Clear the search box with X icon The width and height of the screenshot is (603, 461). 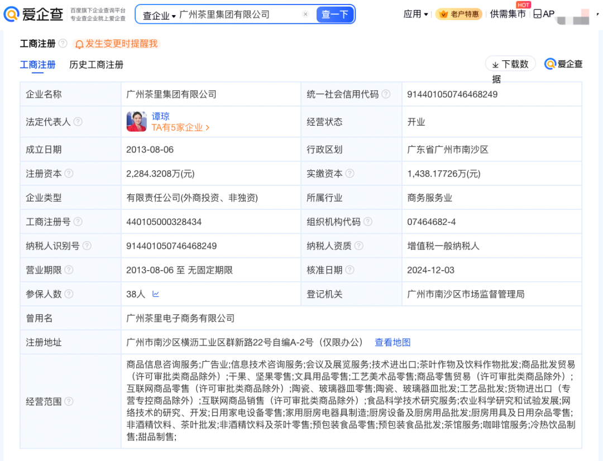click(305, 15)
